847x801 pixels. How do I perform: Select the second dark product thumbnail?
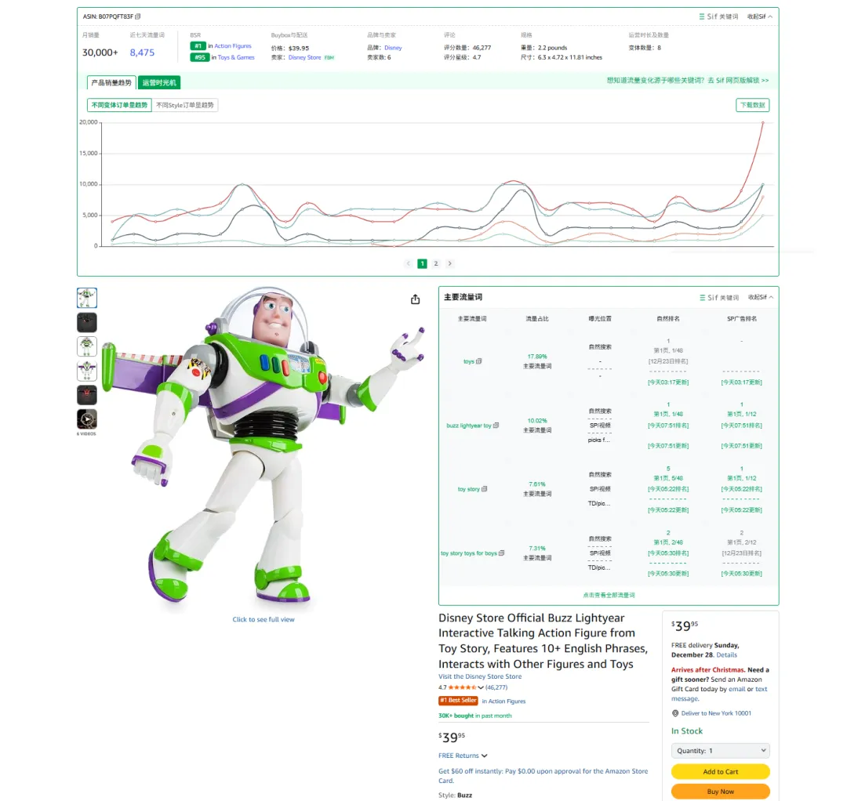pyautogui.click(x=87, y=322)
